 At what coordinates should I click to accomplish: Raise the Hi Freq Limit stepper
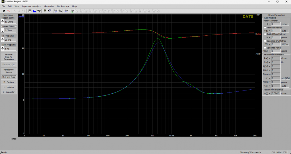(x=3, y=39)
